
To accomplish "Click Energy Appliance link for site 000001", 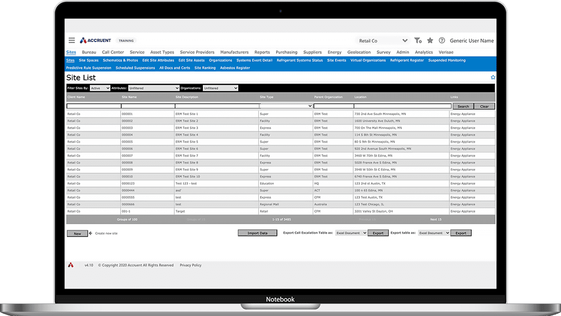I will (x=463, y=114).
